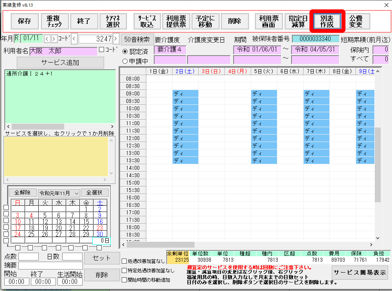Viewport: 392px width, 291px height.
Task: Step back to the previous month
Action: (x=47, y=39)
